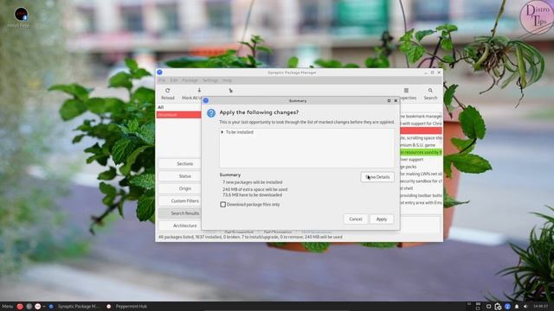Click the Summary dialog title bar icon
This screenshot has width=554, height=311.
pos(206,100)
